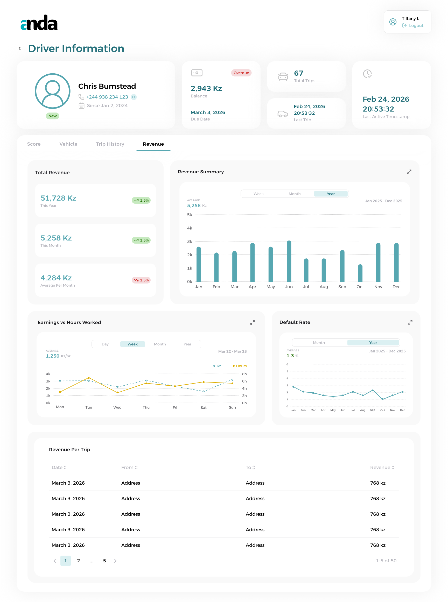The width and height of the screenshot is (448, 602).
Task: Select Year in Revenue Summary range toggle
Action: pyautogui.click(x=331, y=194)
